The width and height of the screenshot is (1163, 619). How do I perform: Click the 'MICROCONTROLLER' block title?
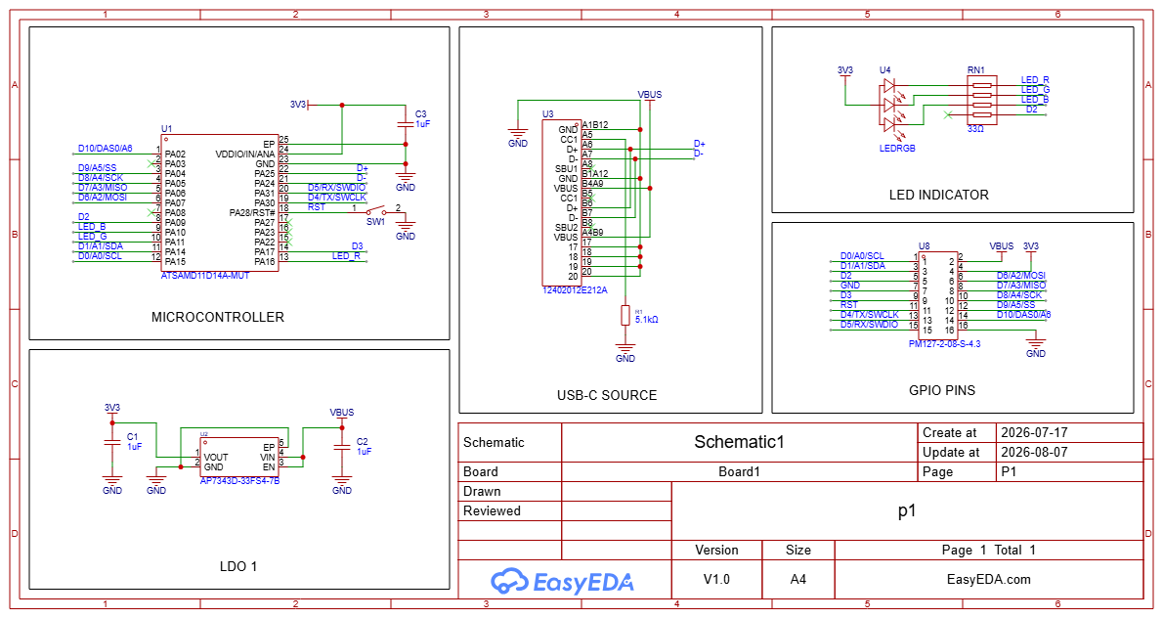[217, 317]
